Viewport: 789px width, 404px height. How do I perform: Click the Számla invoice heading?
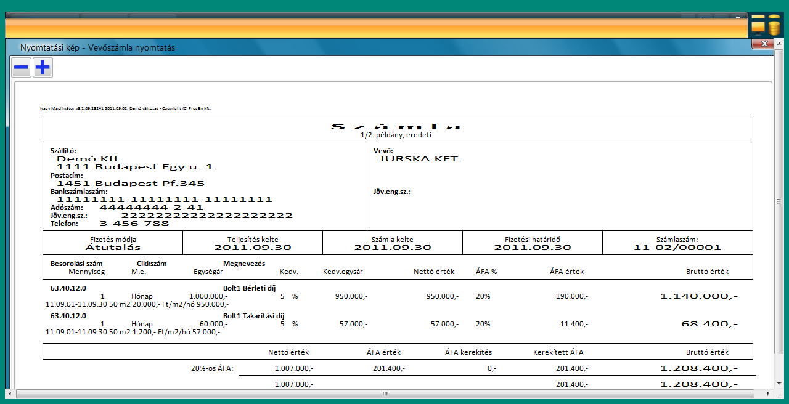tap(396, 126)
